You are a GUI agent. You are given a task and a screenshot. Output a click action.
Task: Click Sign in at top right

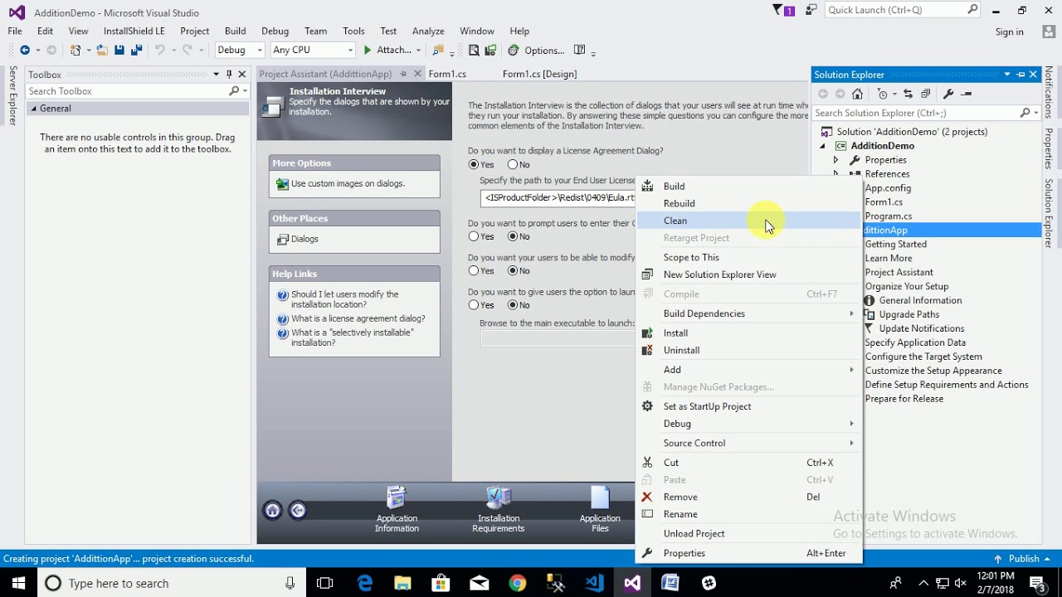1009,32
